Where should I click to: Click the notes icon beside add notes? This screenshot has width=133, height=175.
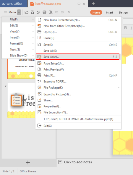coord(60,162)
